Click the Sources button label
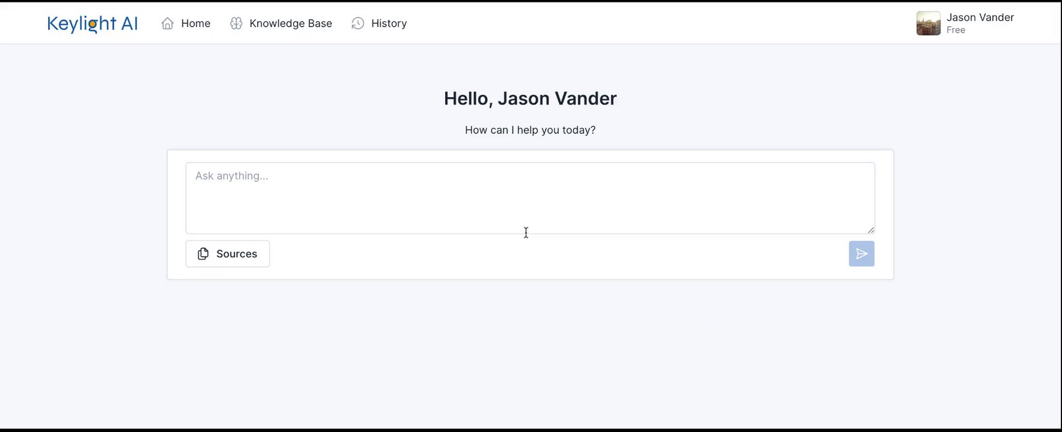 pyautogui.click(x=237, y=254)
